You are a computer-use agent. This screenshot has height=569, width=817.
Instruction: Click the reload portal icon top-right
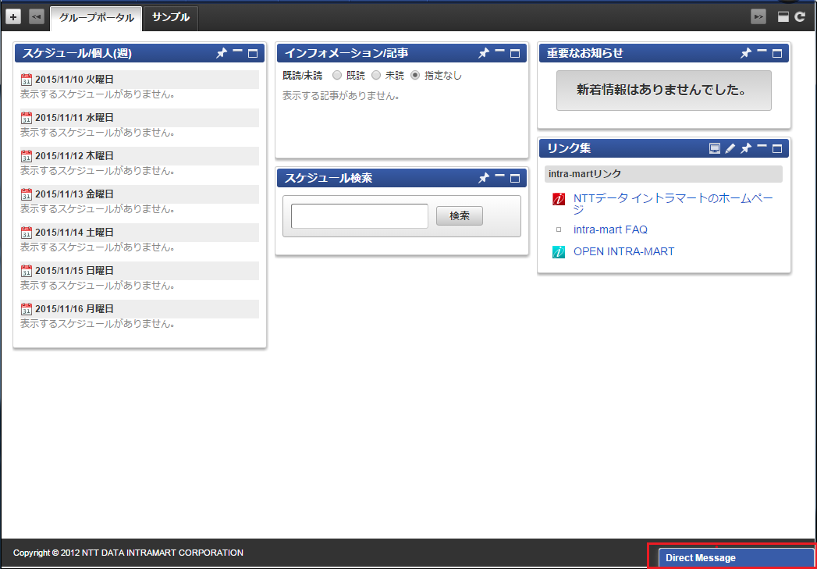click(800, 16)
